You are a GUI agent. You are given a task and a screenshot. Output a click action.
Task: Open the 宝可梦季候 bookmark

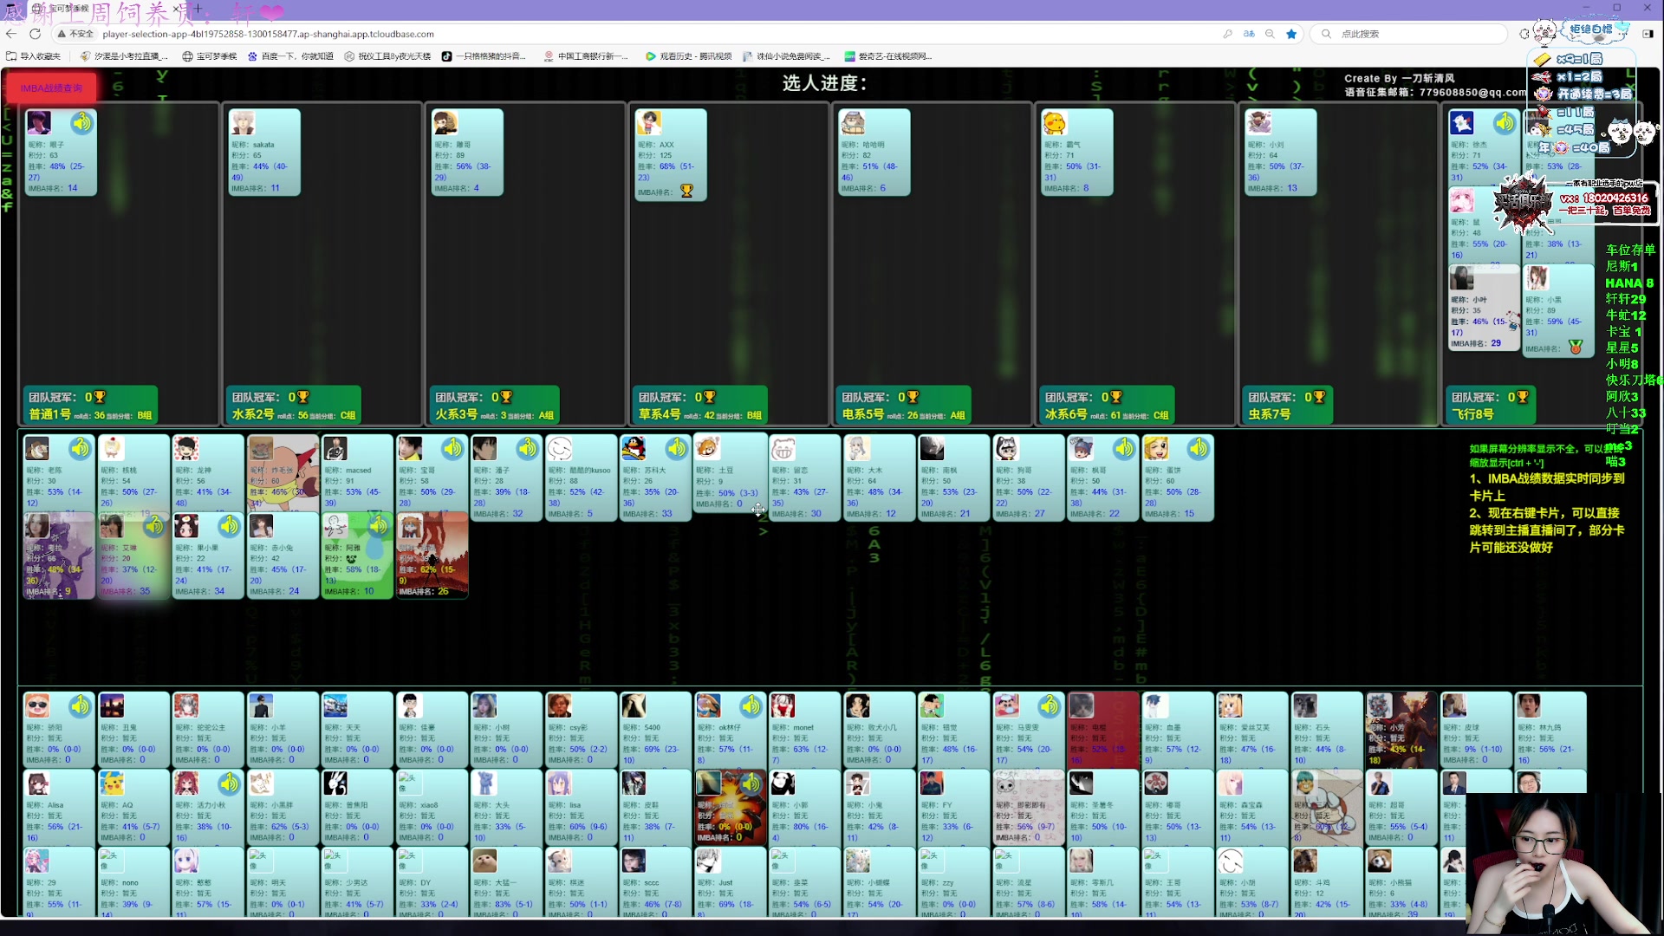pyautogui.click(x=210, y=56)
